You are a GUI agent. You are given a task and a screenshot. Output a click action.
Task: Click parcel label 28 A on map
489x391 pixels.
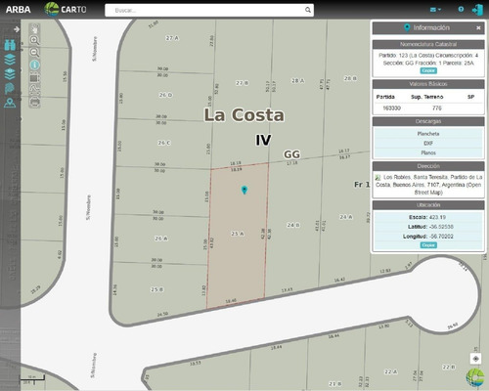(297, 80)
